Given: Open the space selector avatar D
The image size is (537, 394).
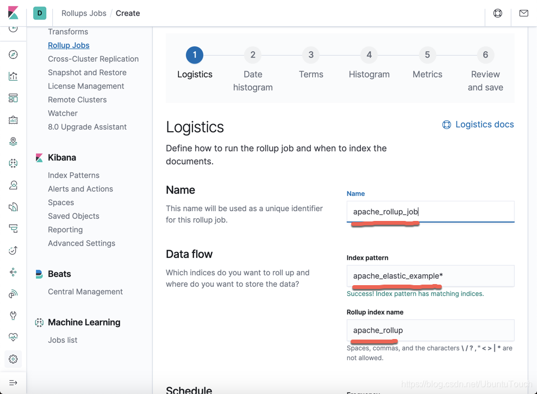Looking at the screenshot, I should click(x=40, y=13).
